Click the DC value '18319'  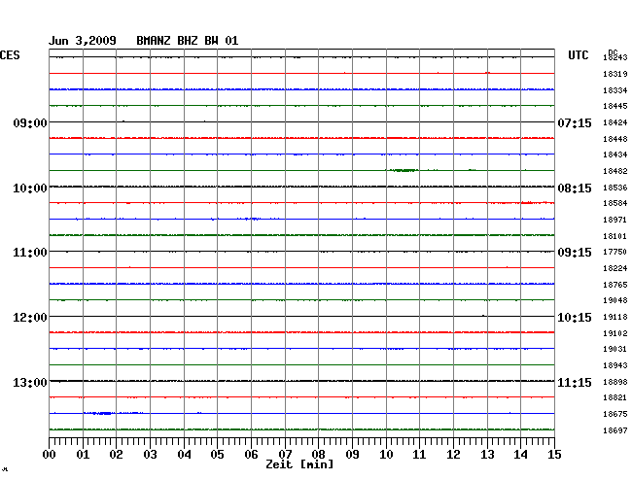coord(615,74)
